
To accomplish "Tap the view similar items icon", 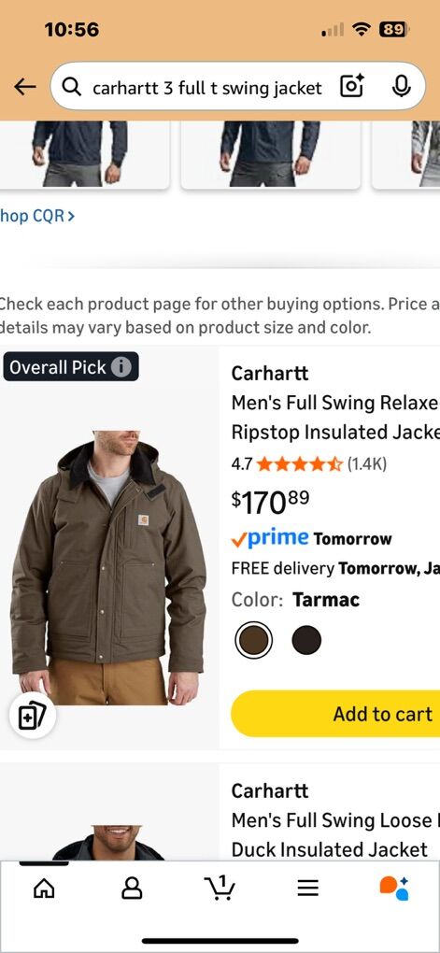I will tap(32, 716).
